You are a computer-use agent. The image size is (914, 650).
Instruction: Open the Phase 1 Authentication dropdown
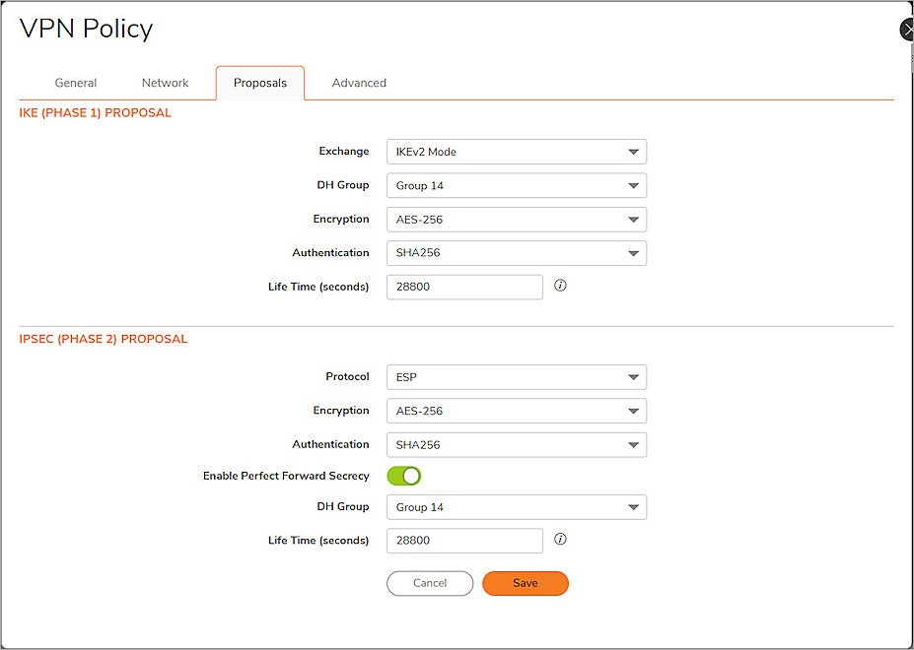pyautogui.click(x=516, y=253)
